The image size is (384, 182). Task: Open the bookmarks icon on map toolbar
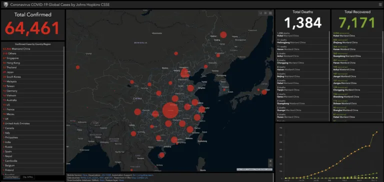point(260,13)
